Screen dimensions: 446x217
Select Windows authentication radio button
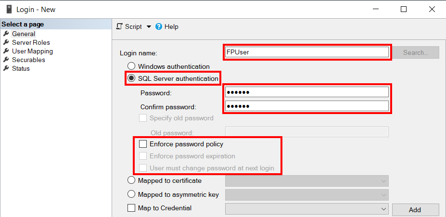[x=131, y=66]
